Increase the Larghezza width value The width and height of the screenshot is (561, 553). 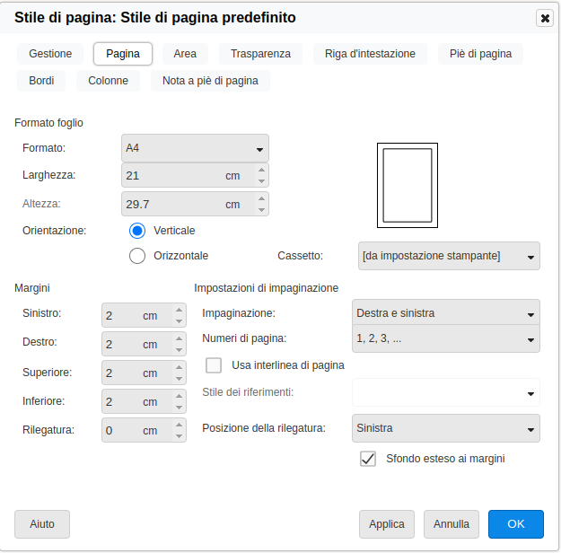coord(261,170)
